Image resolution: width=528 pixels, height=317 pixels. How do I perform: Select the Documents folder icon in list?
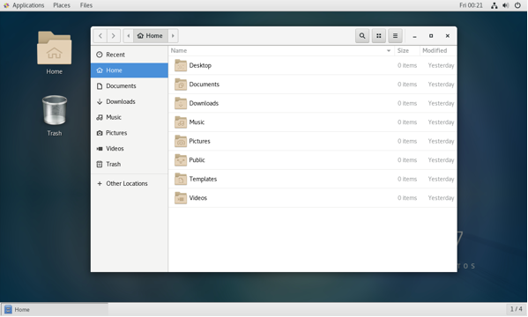pos(181,85)
